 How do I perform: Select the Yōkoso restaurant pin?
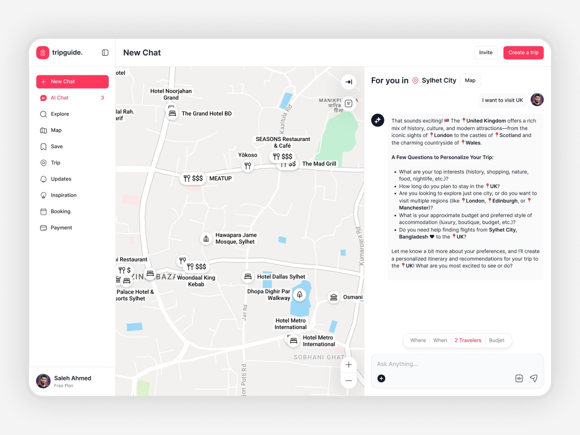(248, 166)
